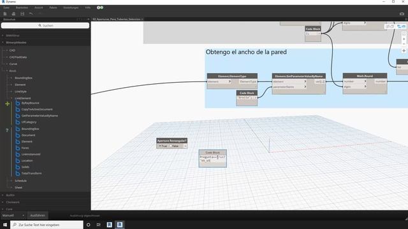Collapse the LinkElement subcategory

pos(11,98)
